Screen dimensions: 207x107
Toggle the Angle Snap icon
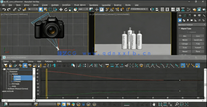(x=112, y=10)
